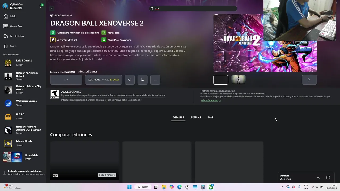Image resolution: width=340 pixels, height=191 pixels.
Task: Go back with the arrow
Action: [x=52, y=8]
